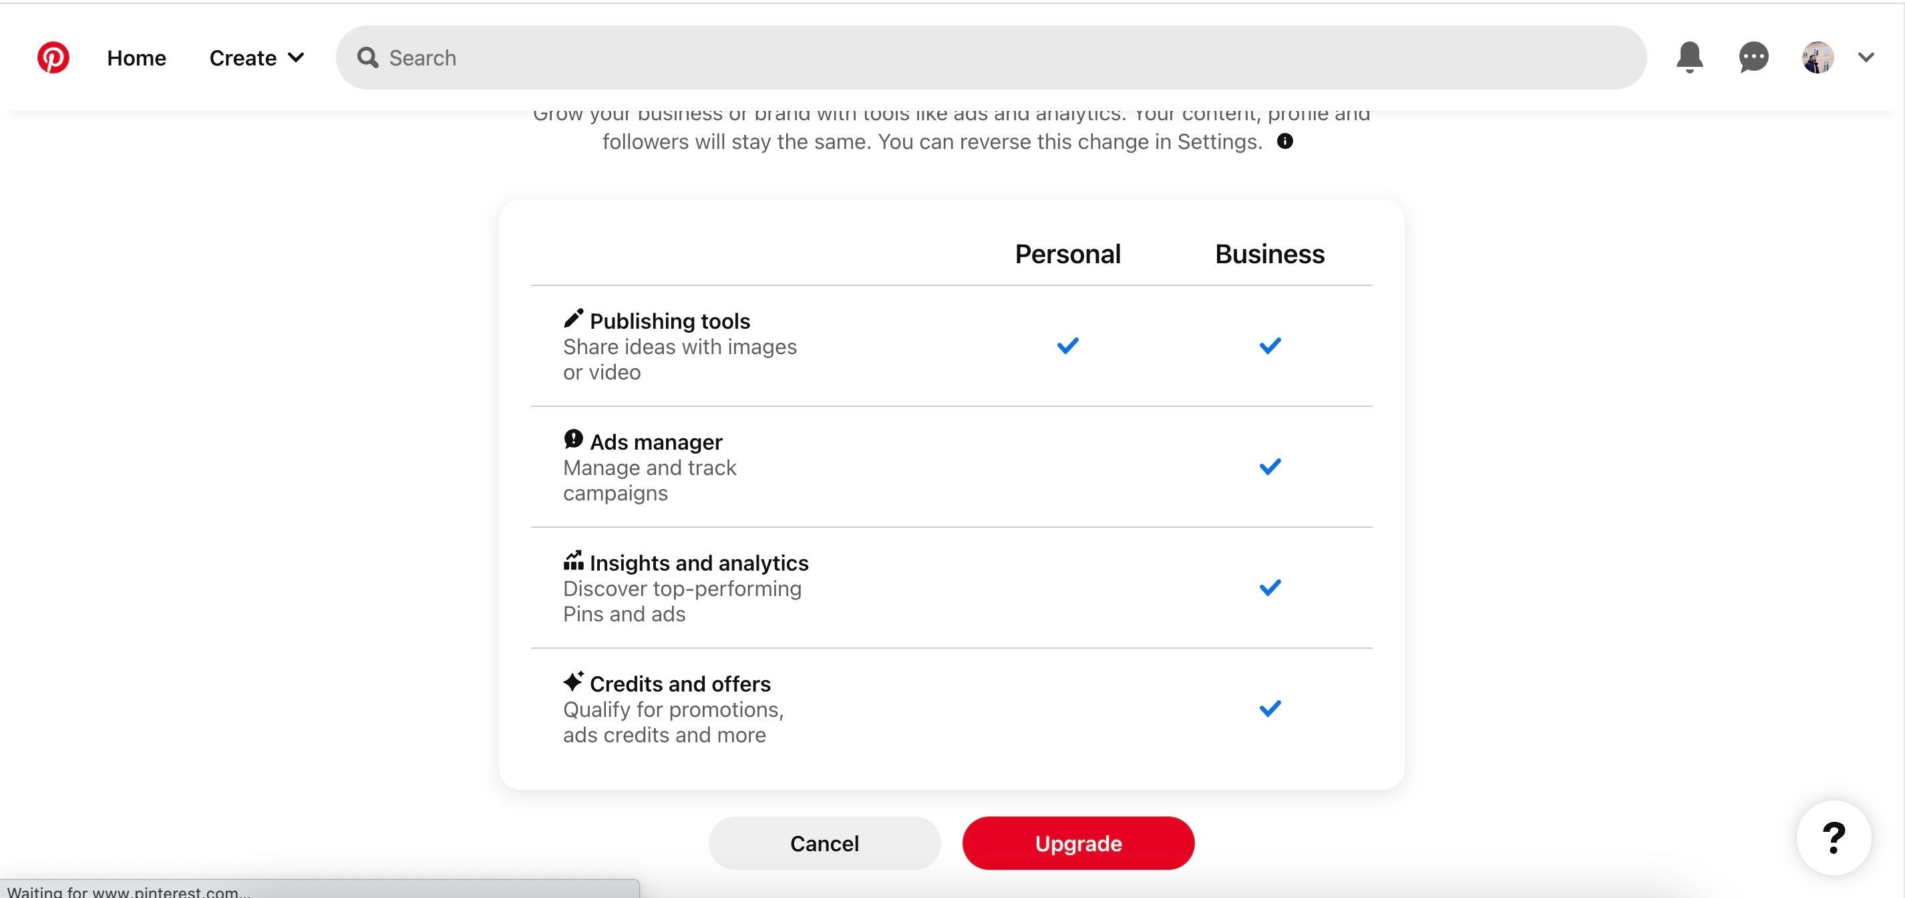The height and width of the screenshot is (898, 1905).
Task: Click Business checkmark for Ads manager
Action: click(1270, 467)
